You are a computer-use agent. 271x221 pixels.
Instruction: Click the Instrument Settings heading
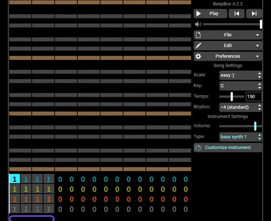[x=228, y=116]
